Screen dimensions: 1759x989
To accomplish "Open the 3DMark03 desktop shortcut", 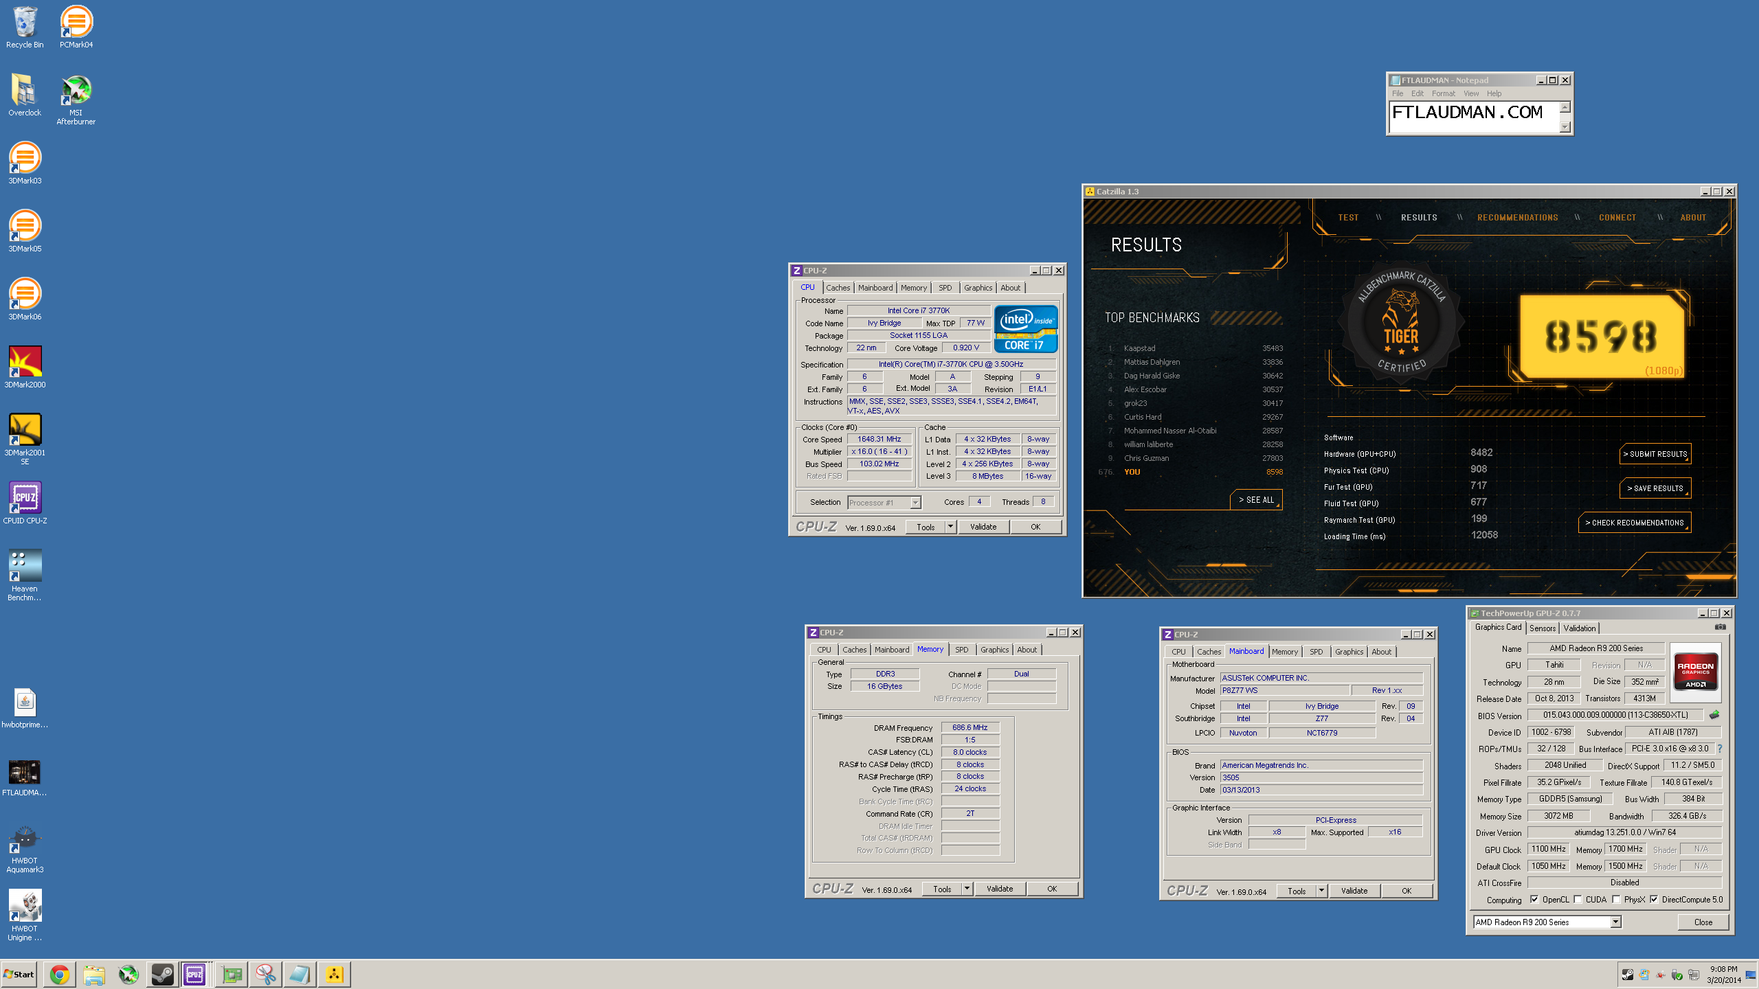I will tap(25, 163).
